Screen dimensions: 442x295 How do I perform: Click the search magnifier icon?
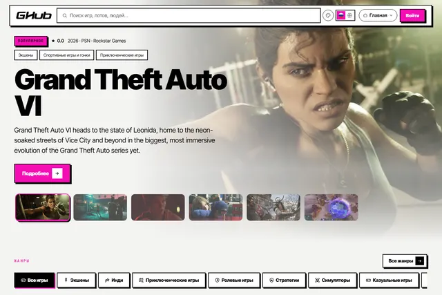65,15
